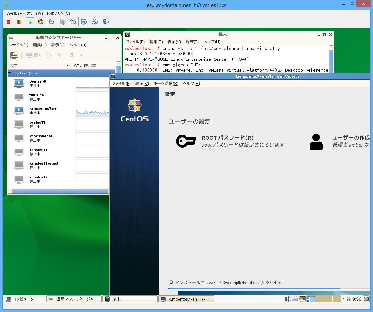This screenshot has height=312, width=373.
Task: Open キーを送信(S) menu in Virt Viewer
Action: (x=165, y=84)
